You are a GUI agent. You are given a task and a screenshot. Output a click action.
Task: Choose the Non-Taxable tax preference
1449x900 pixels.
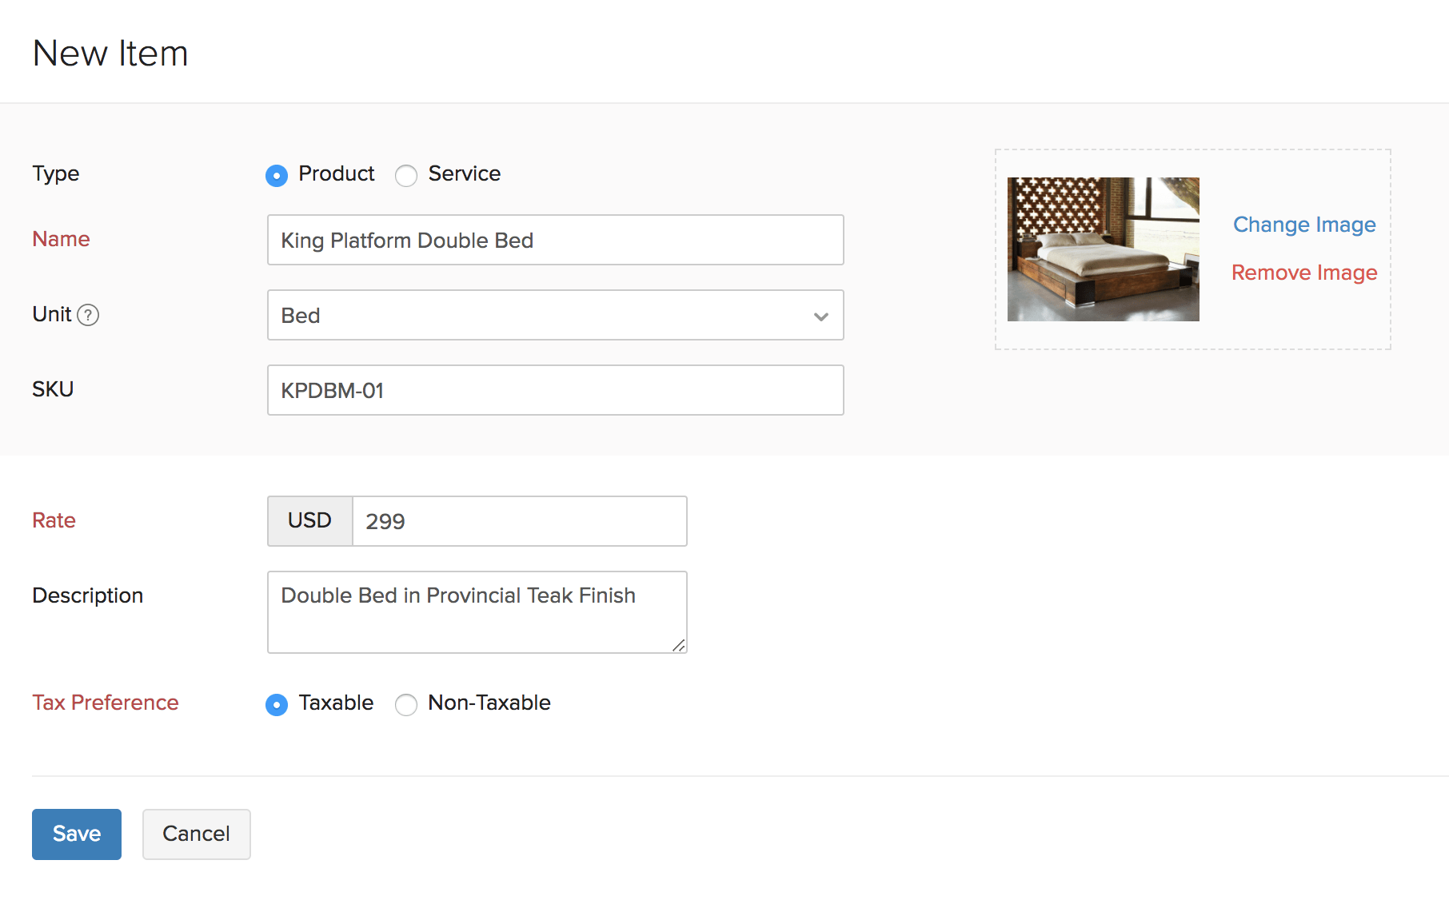coord(406,704)
